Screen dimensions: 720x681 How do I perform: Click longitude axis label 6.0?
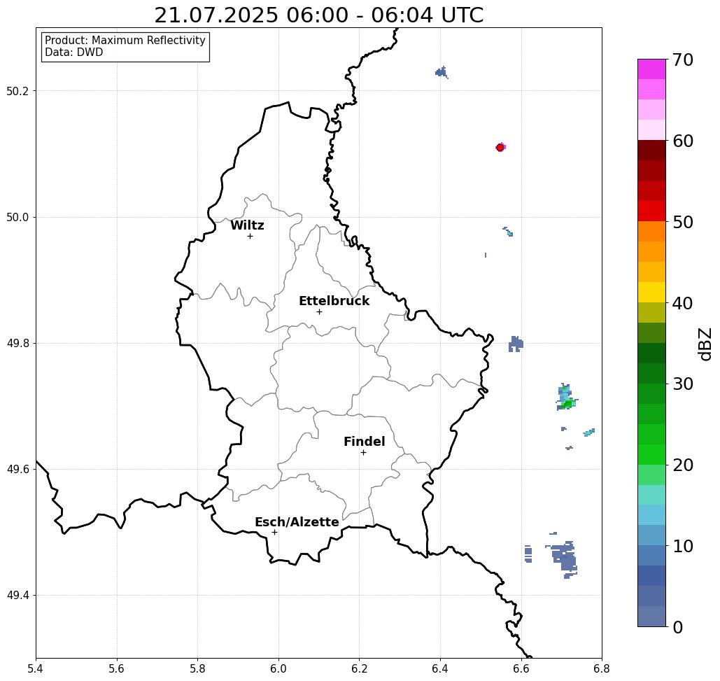[278, 668]
